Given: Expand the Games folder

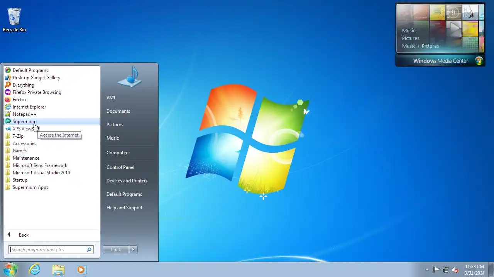Looking at the screenshot, I should pos(52,151).
